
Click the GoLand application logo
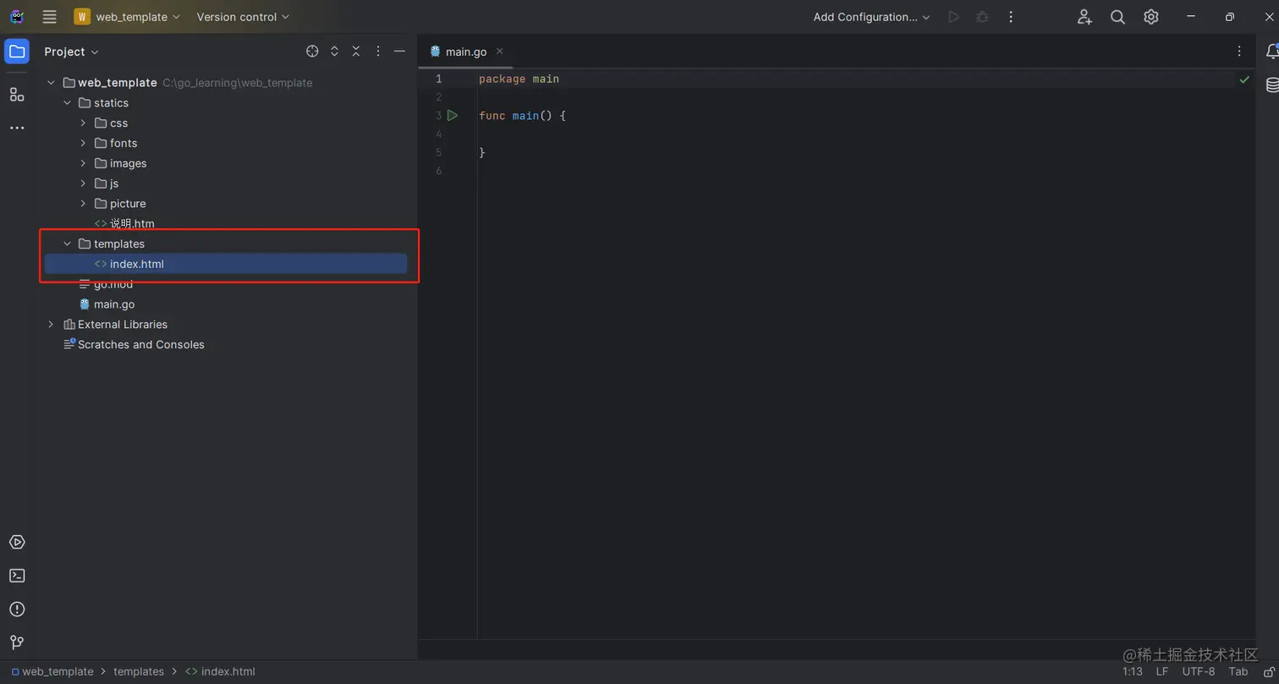(x=17, y=17)
